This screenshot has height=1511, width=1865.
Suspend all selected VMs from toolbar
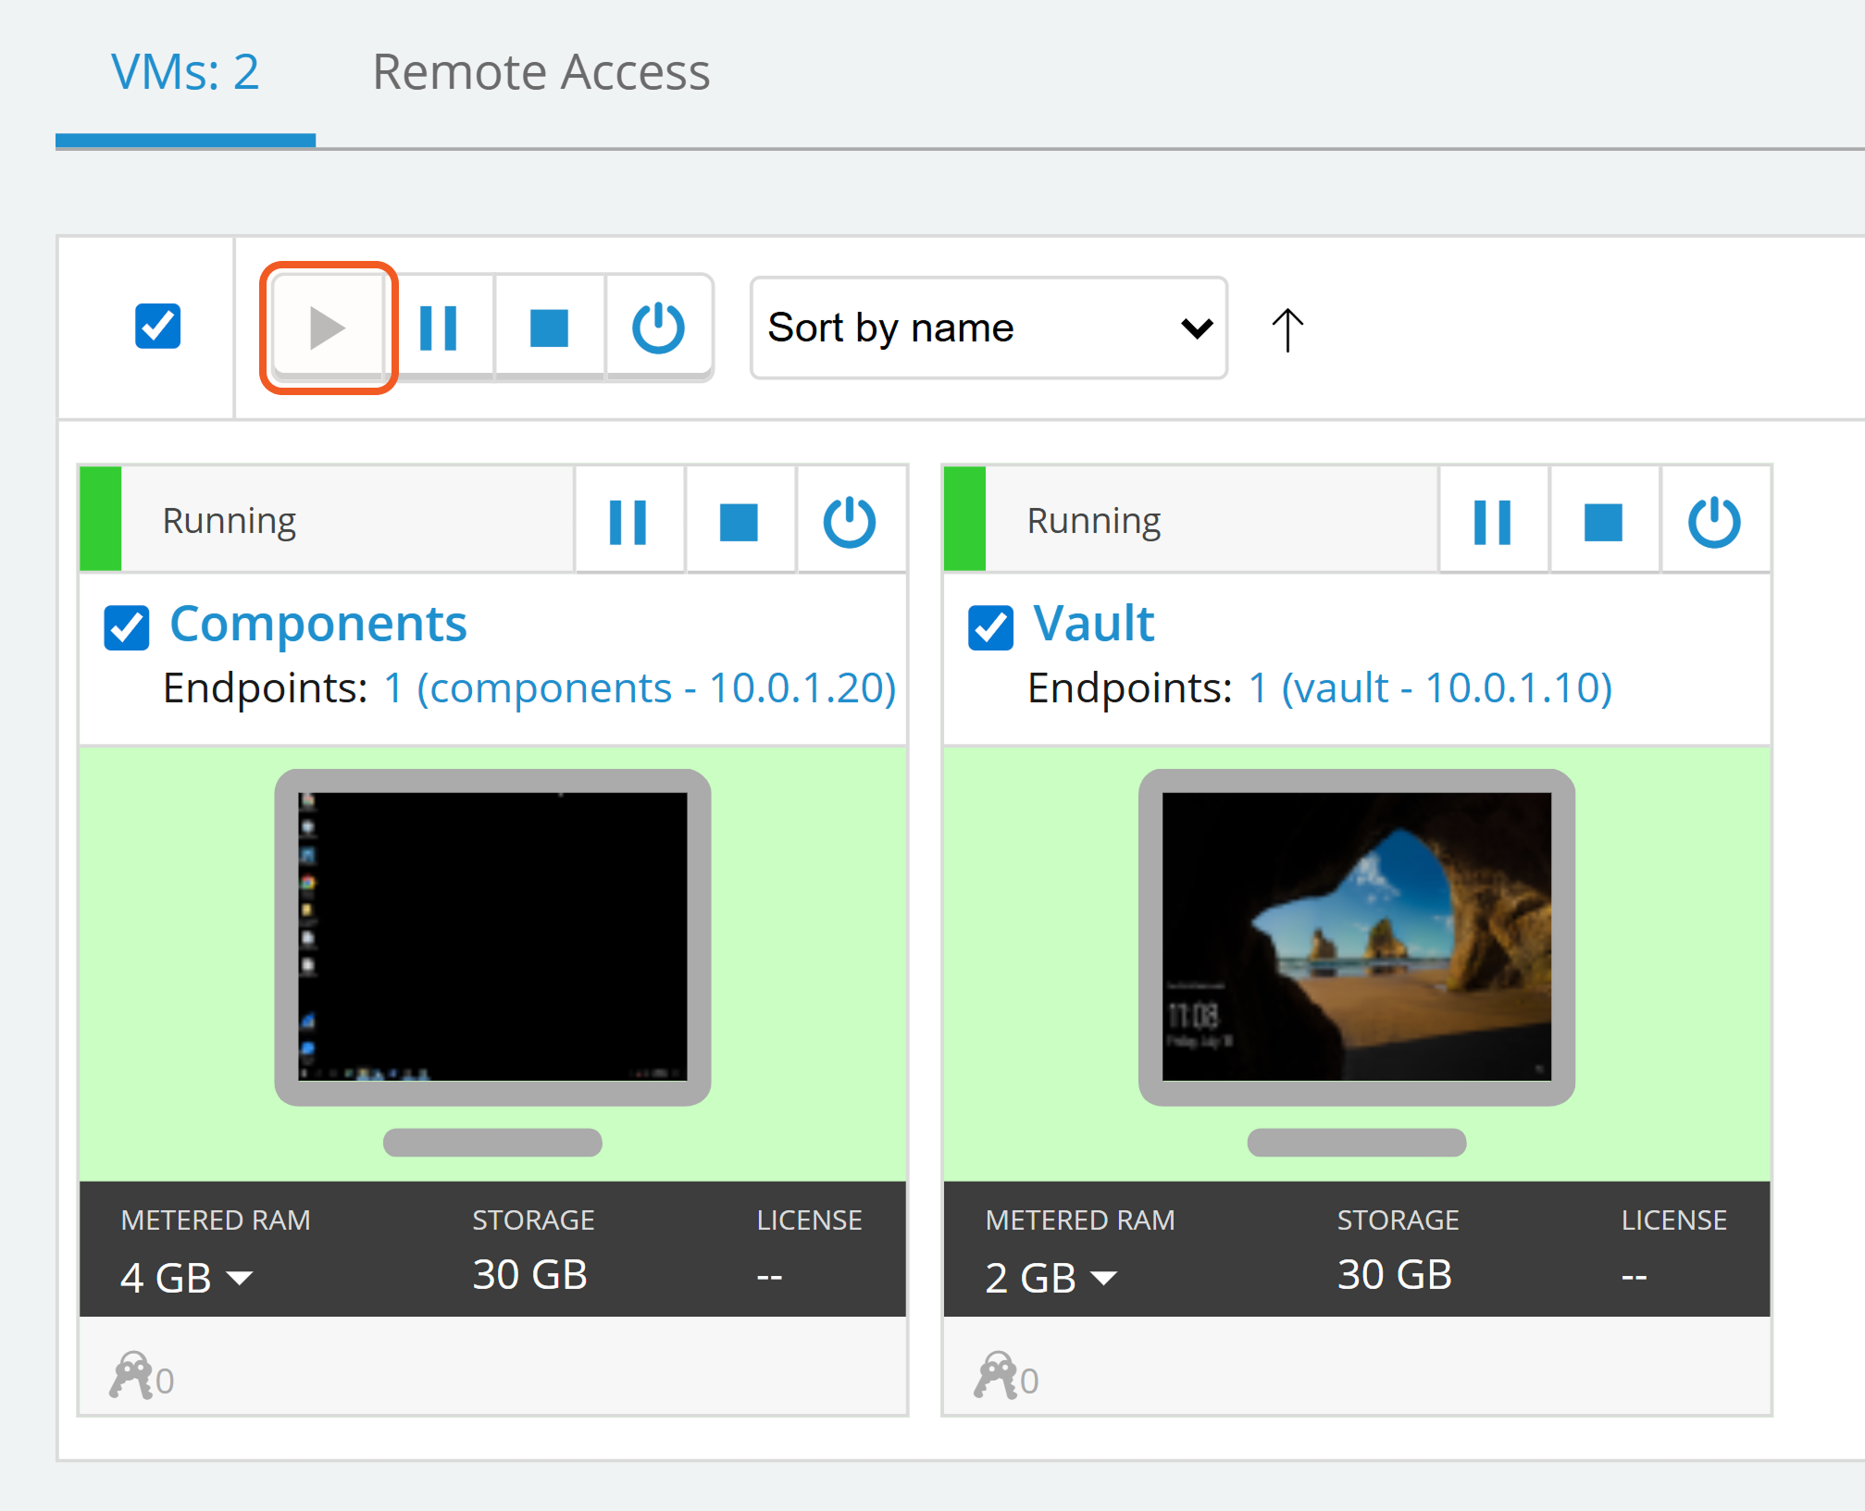coord(439,328)
